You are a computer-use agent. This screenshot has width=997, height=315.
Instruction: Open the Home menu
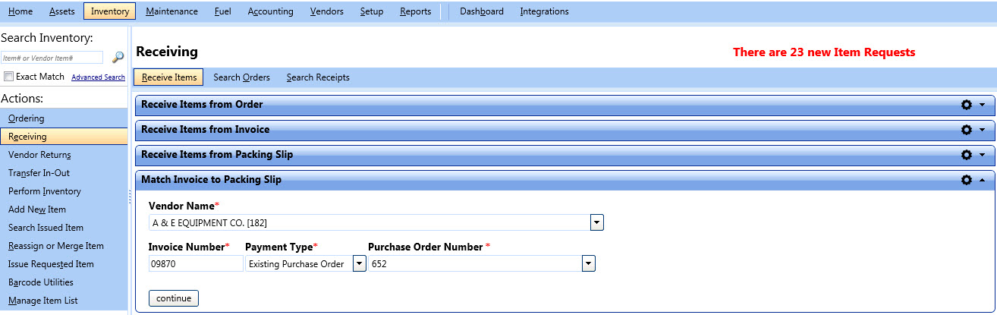point(20,11)
